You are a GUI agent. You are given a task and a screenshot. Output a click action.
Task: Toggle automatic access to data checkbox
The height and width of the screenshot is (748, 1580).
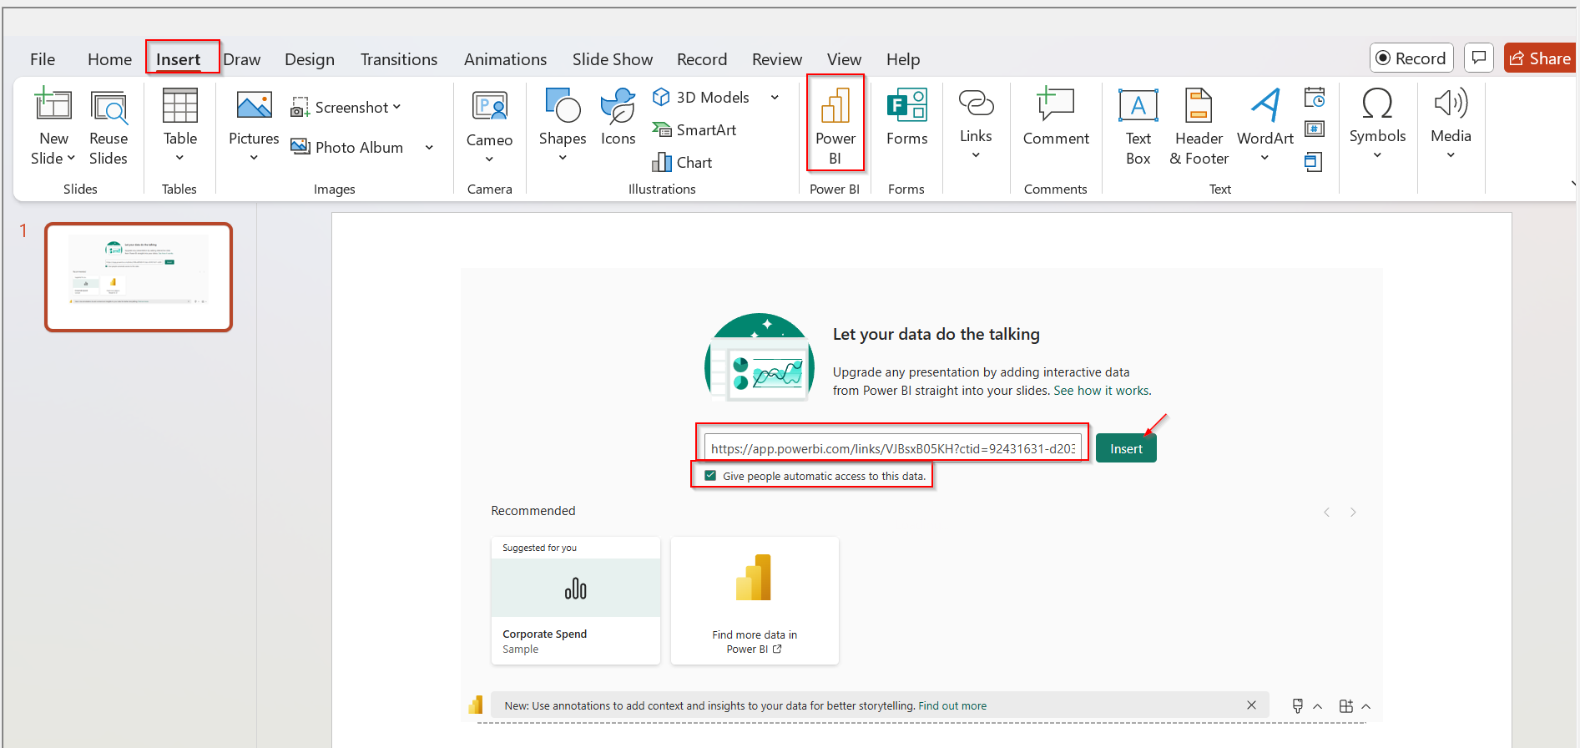pyautogui.click(x=710, y=476)
